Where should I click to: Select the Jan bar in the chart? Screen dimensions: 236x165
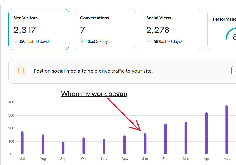(x=145, y=144)
